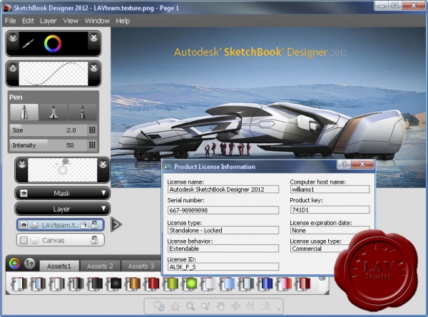The height and width of the screenshot is (317, 428).
Task: Click the zoom plus-minus icon in bottom toolbar
Action: [205, 306]
